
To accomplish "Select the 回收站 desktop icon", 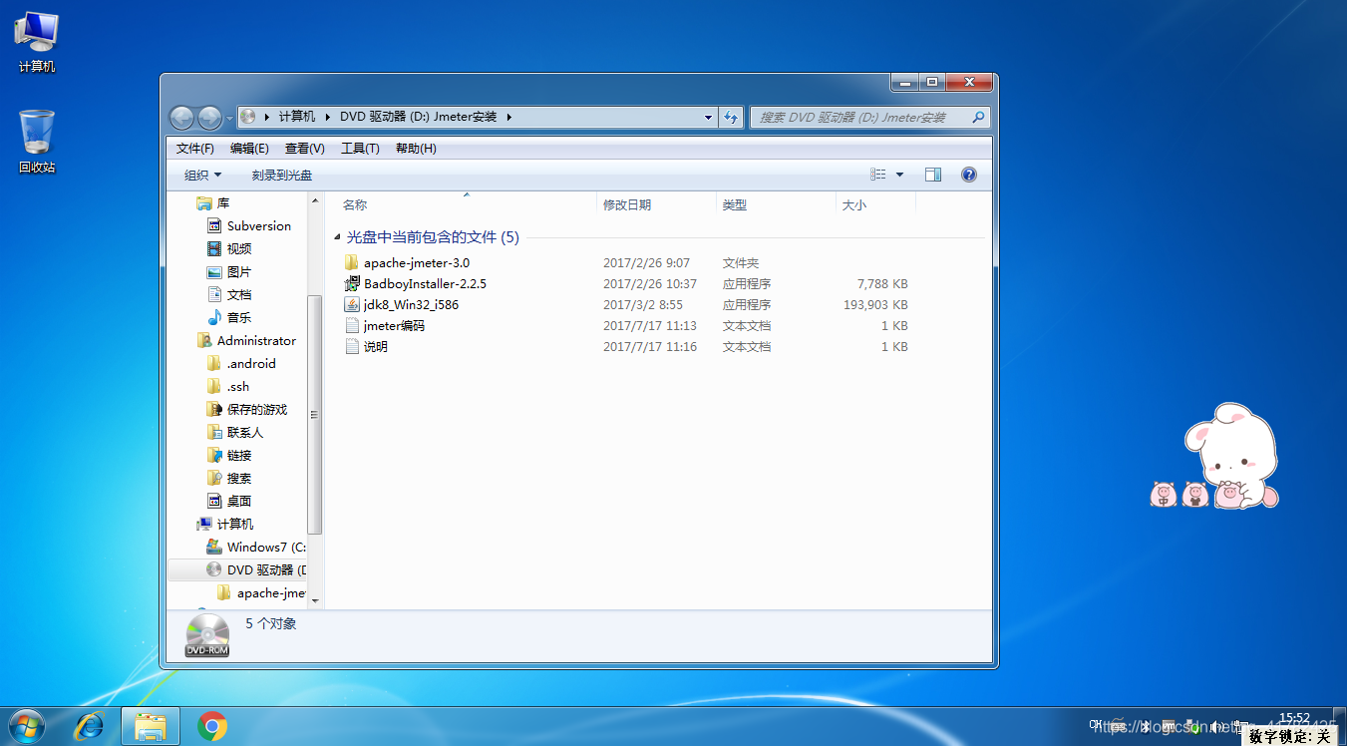I will (36, 142).
